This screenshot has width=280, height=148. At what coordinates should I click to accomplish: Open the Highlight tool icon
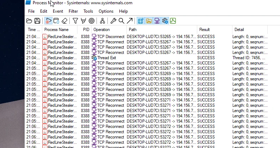coord(83,21)
